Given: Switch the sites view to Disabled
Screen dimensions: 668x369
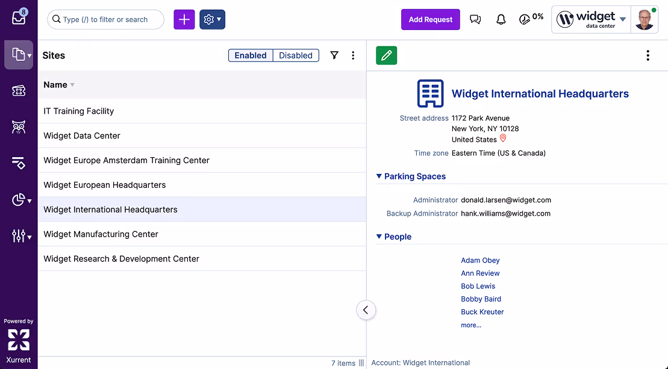Looking at the screenshot, I should (x=296, y=55).
